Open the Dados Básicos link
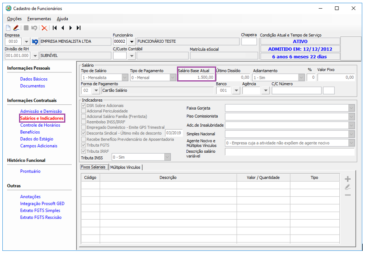Screen dimensions: 367x254 (34, 79)
